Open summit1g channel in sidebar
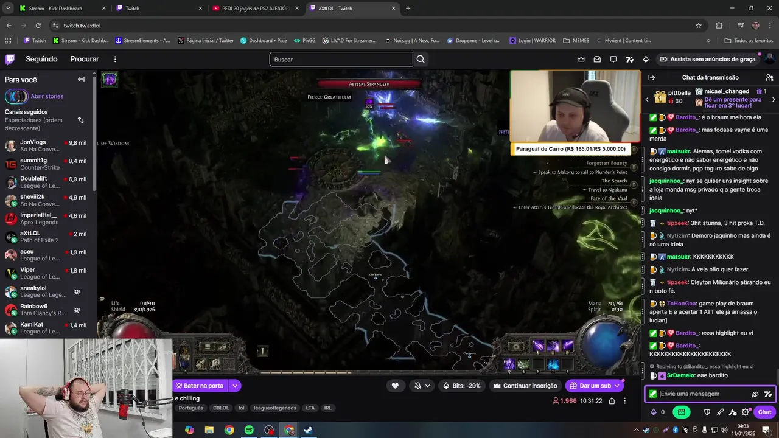Screen dimensions: 779x438 tap(47, 164)
